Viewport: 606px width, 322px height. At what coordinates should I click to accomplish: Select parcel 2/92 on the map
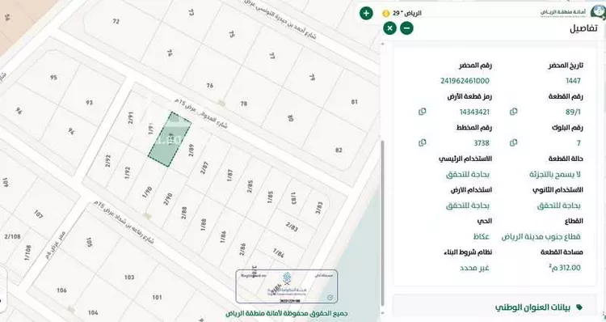click(x=107, y=161)
